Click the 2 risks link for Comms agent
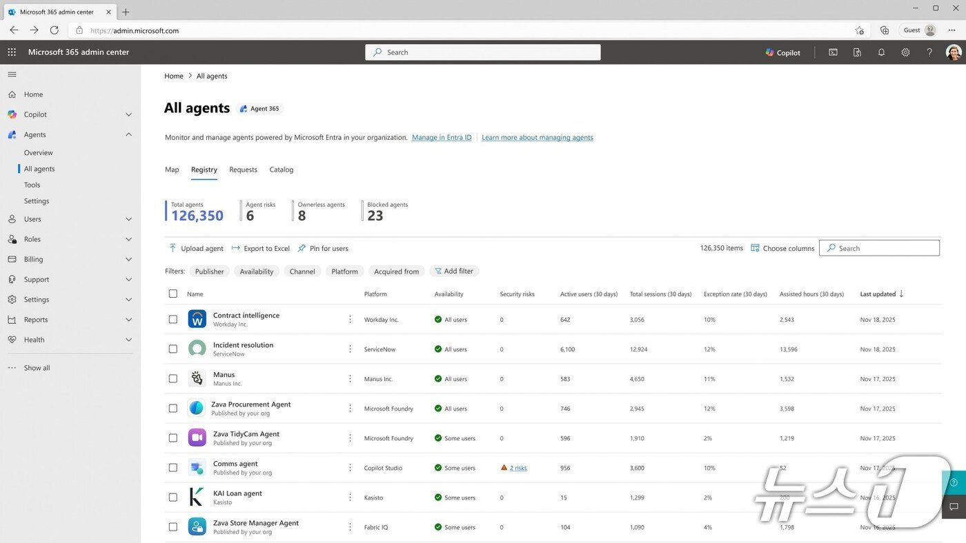Image resolution: width=966 pixels, height=543 pixels. pos(517,467)
